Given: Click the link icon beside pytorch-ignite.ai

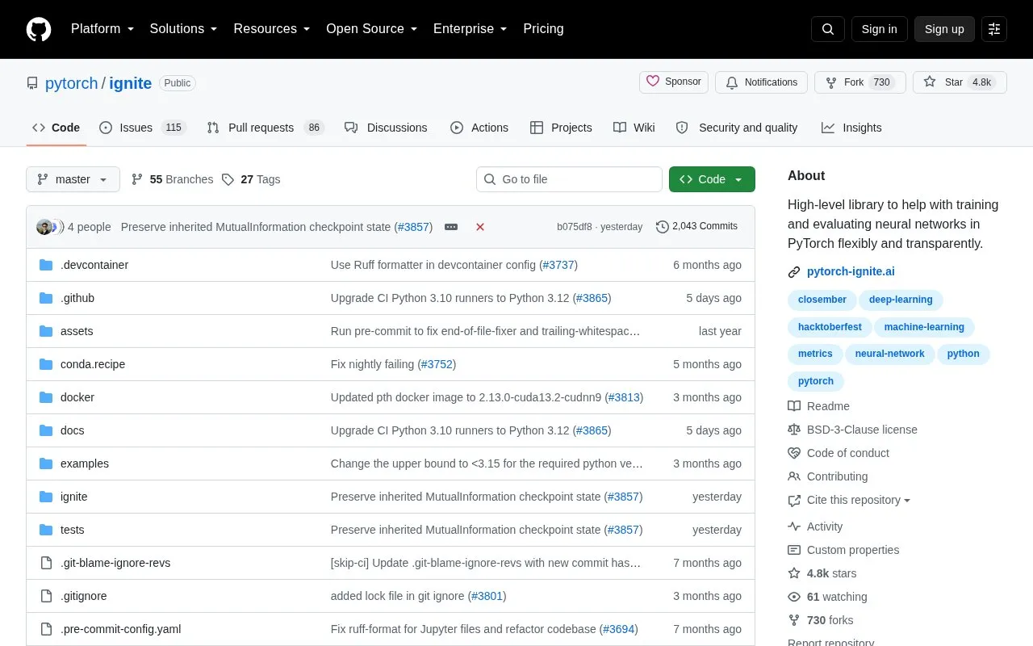Looking at the screenshot, I should pos(794,272).
